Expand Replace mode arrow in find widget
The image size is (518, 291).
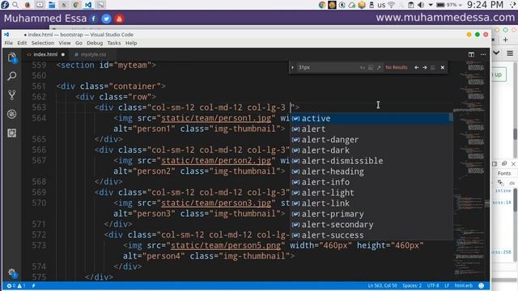tap(292, 67)
